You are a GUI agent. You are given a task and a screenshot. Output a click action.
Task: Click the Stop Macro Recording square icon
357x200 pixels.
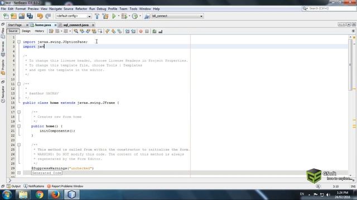tap(147, 31)
